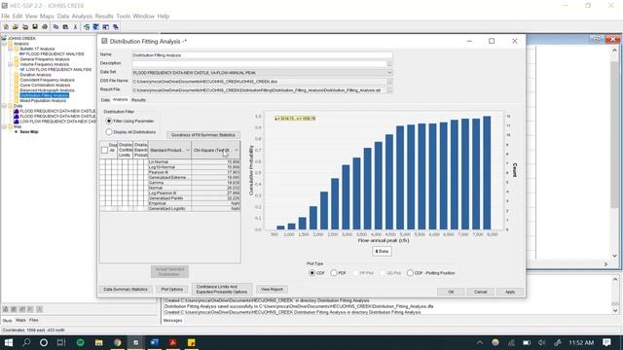Click the Copy toolbar icon
Screen dimensions: 623x350
click(56, 27)
